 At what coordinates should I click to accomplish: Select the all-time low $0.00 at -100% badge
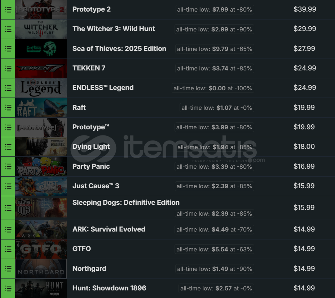(x=213, y=88)
